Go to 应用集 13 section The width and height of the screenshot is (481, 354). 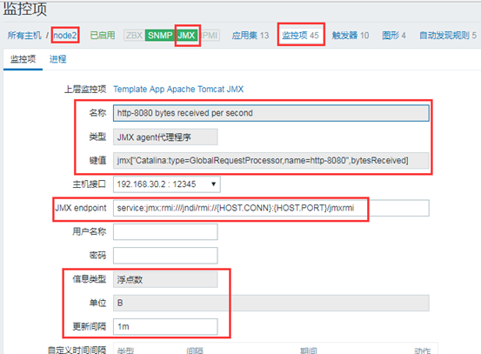click(x=251, y=36)
